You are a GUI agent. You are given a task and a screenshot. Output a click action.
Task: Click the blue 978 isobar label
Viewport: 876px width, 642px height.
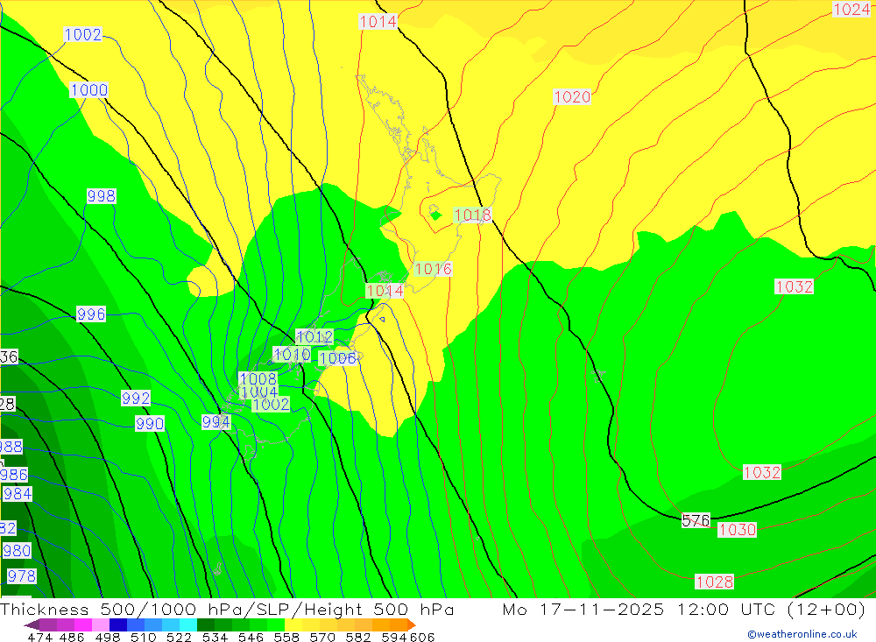pos(21,576)
